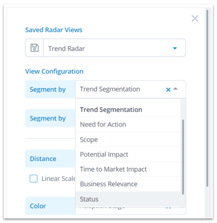The image size is (217, 223).
Task: Click the Color label
Action: 38,206
